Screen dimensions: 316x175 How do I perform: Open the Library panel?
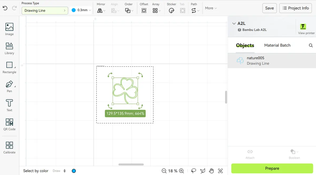pyautogui.click(x=9, y=48)
